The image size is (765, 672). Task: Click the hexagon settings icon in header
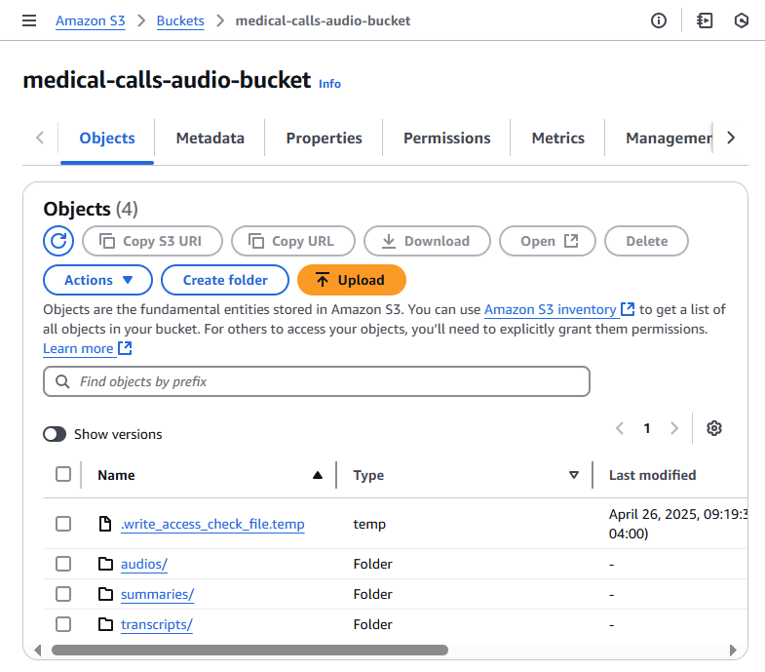(x=742, y=20)
